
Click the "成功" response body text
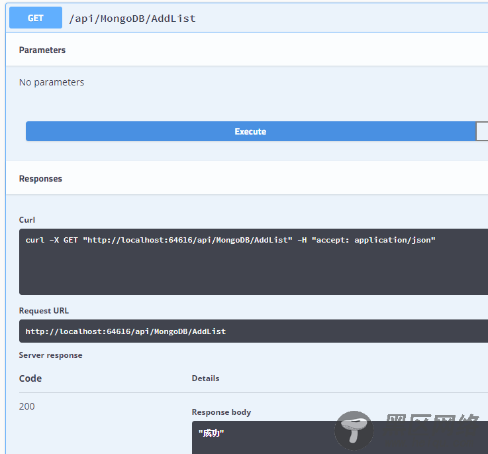click(211, 433)
